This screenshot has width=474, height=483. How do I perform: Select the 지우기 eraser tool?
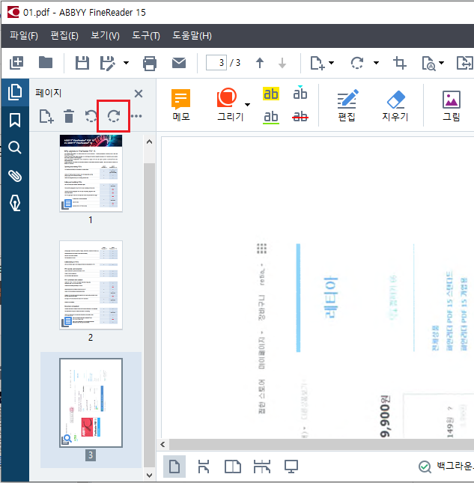[395, 106]
